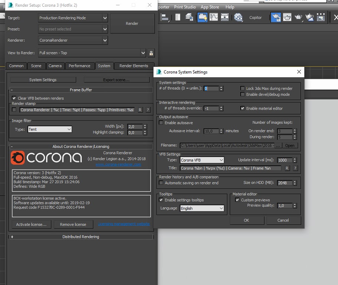Viewport: 338px width, 285px height.
Task: Collapse the About Corona Renderer/Licensing rollout
Action: (81, 147)
